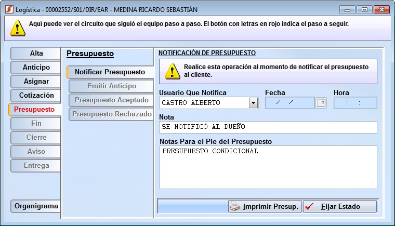Go to the Cotización step tab
The height and width of the screenshot is (226, 395).
click(36, 96)
